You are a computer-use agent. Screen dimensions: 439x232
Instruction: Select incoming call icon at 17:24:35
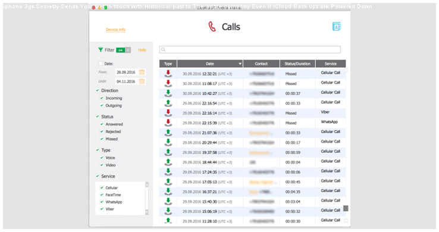click(168, 172)
